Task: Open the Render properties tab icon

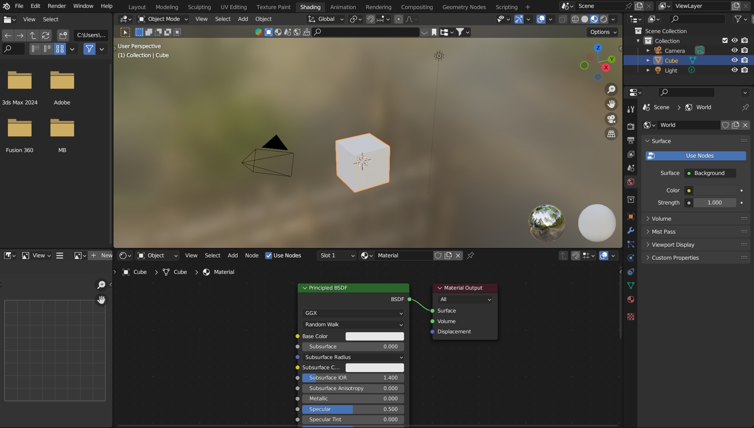Action: [631, 126]
